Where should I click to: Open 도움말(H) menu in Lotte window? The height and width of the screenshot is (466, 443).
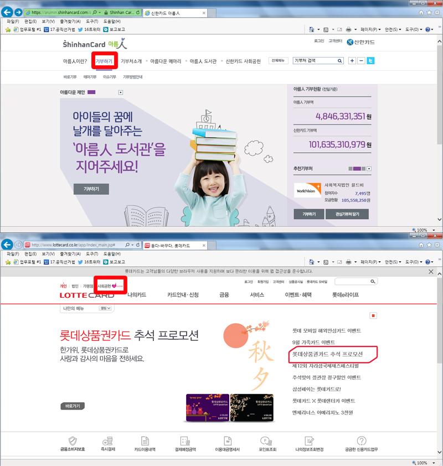(112, 254)
